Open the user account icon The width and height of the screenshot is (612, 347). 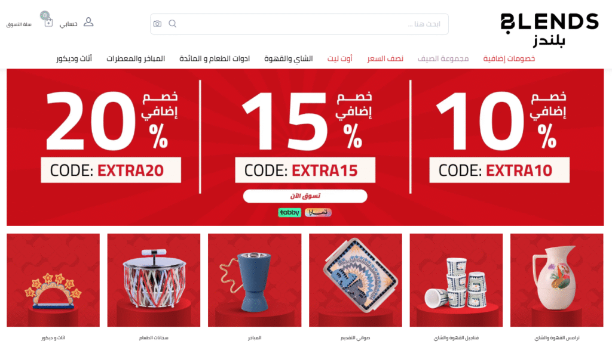point(88,22)
